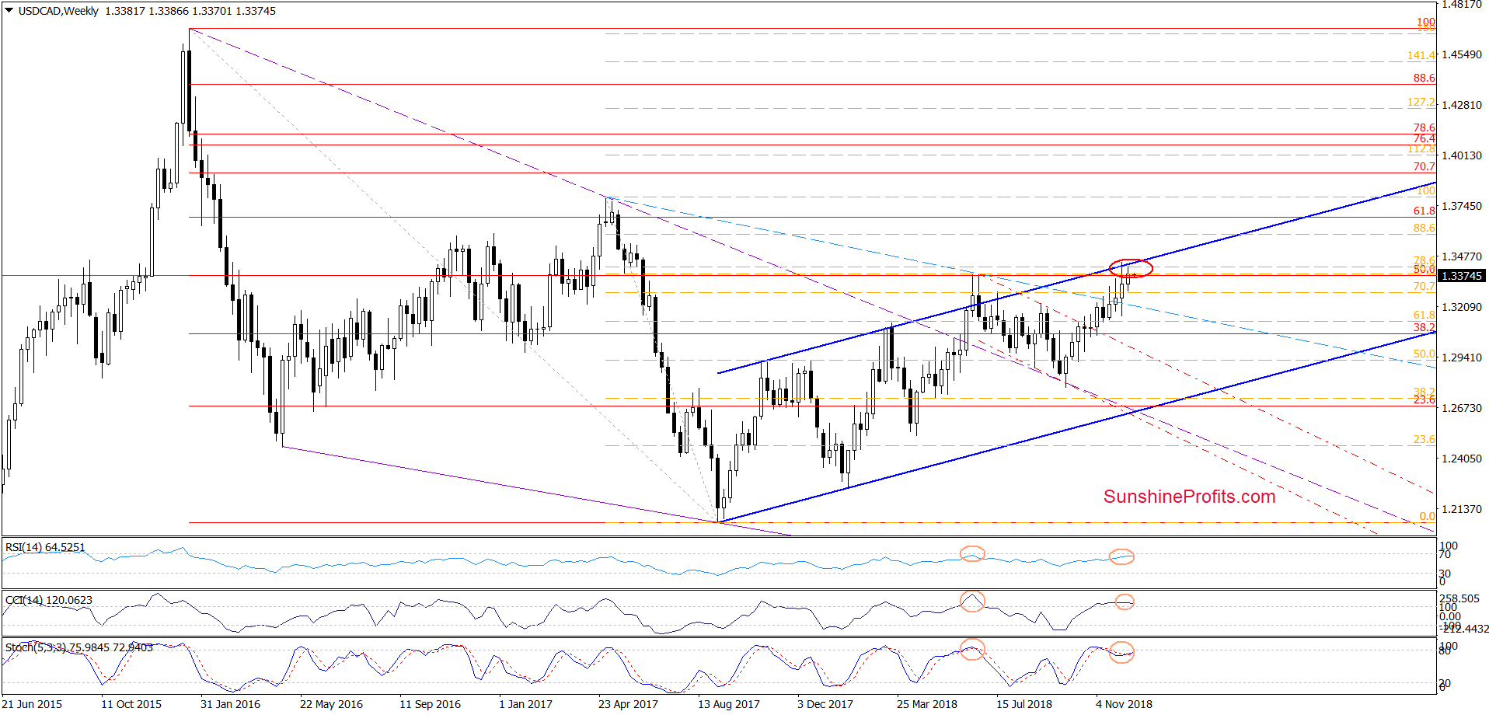1489x715 pixels.
Task: Click the 141.4 Fibonacci extension label
Action: pyautogui.click(x=1421, y=55)
